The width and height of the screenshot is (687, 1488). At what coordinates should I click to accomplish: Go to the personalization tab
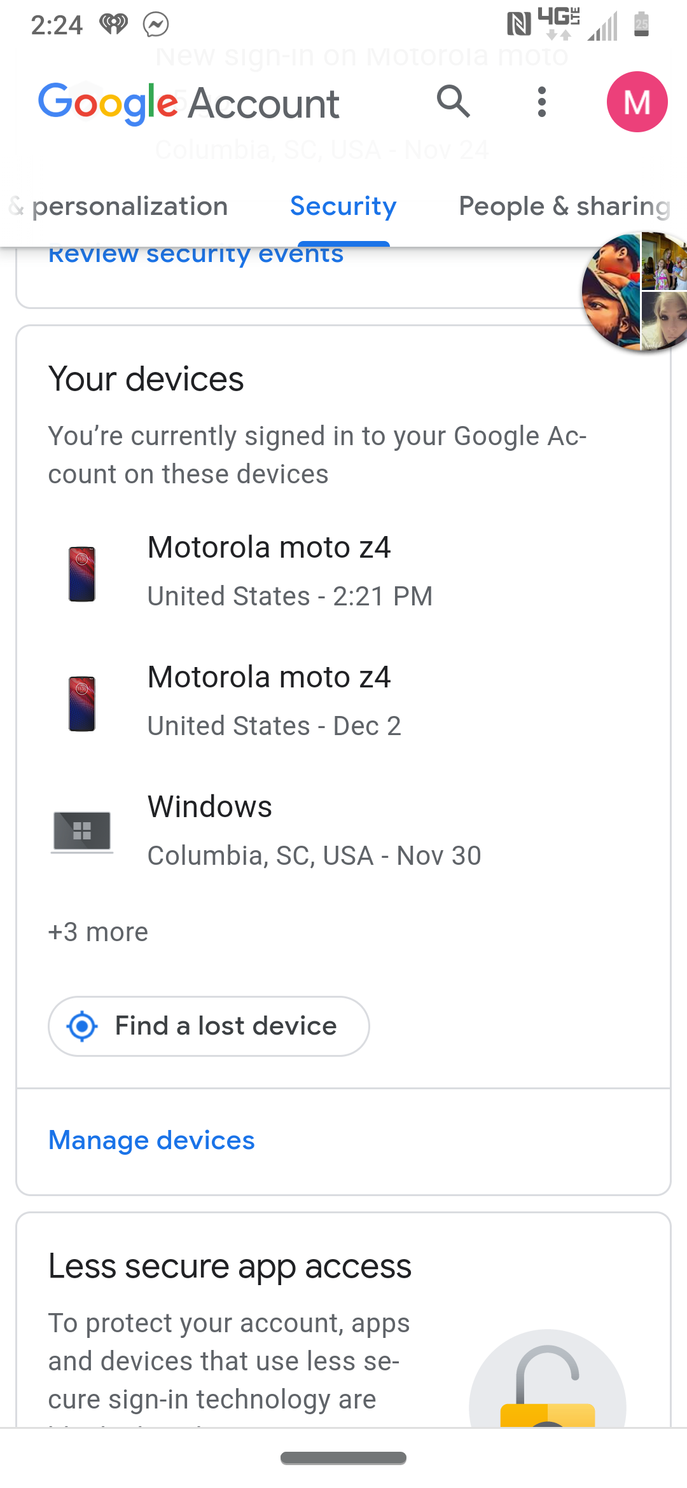click(x=130, y=206)
